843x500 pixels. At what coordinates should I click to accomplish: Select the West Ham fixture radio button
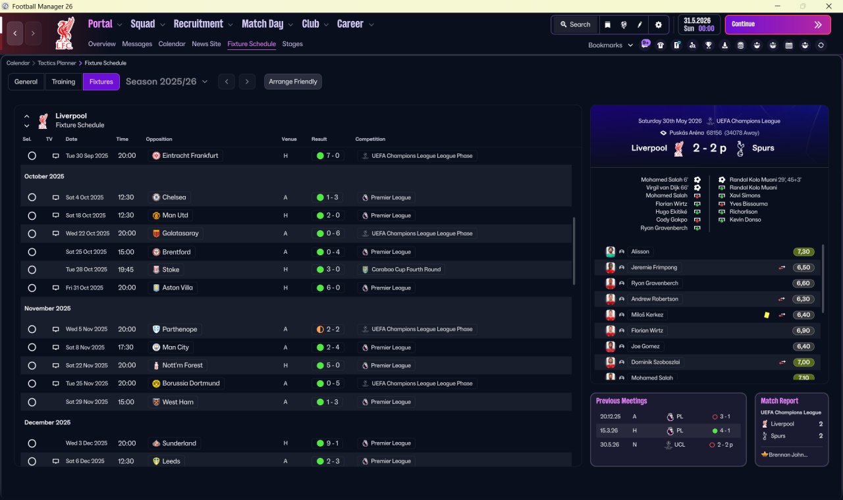click(x=32, y=402)
